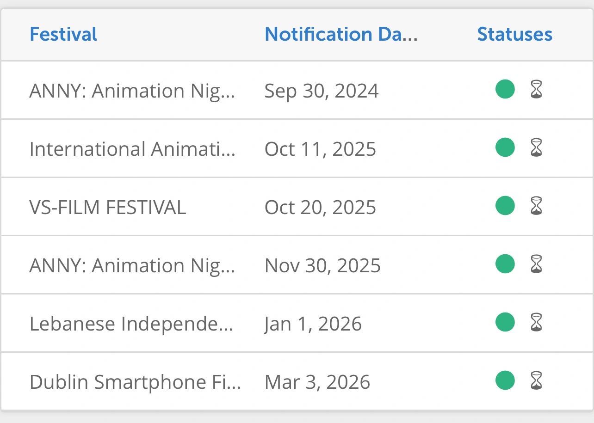
Task: Click hourglass icon for Nov 30, 2025 row
Action: point(536,264)
